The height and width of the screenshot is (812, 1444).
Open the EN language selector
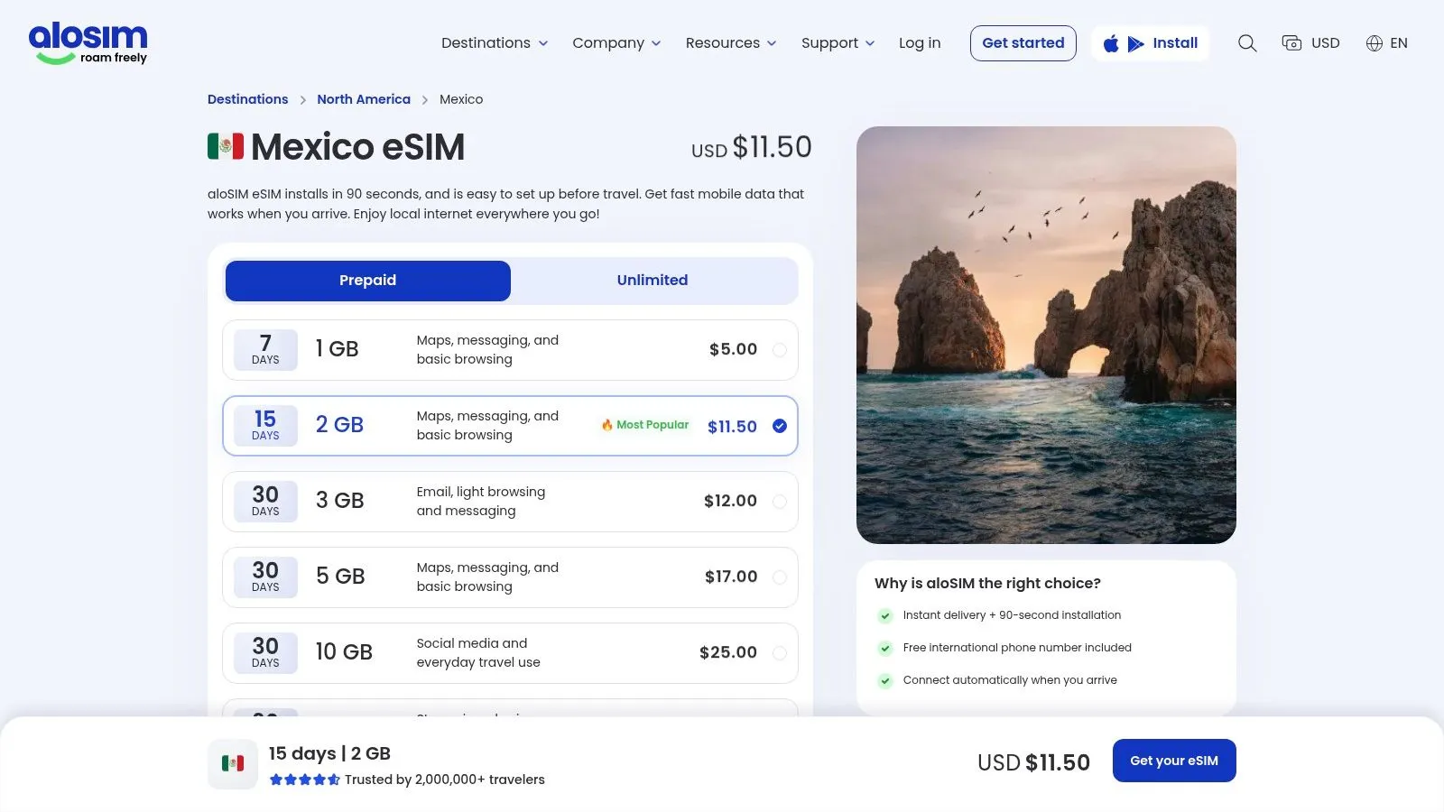tap(1386, 43)
